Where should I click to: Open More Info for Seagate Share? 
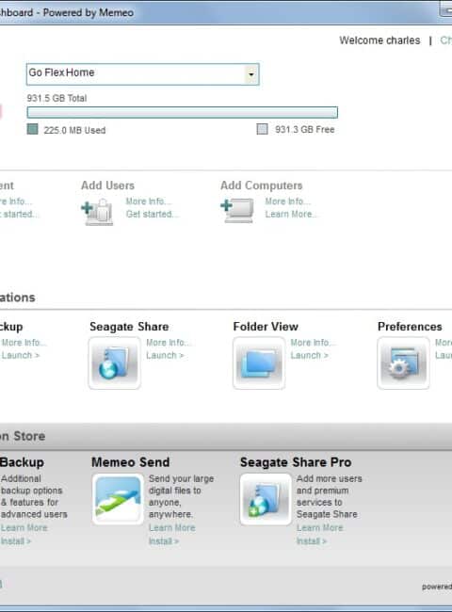pos(169,343)
